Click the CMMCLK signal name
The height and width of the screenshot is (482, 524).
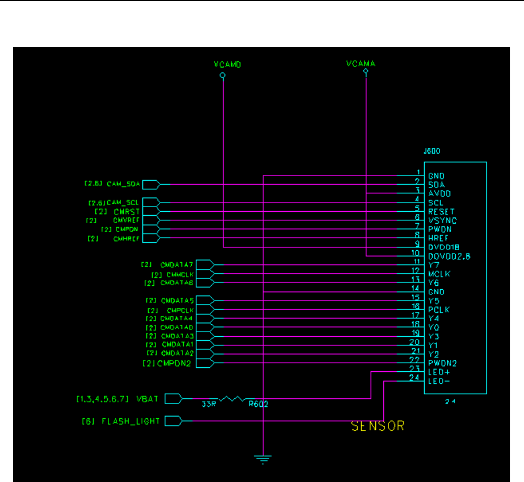tap(180, 275)
